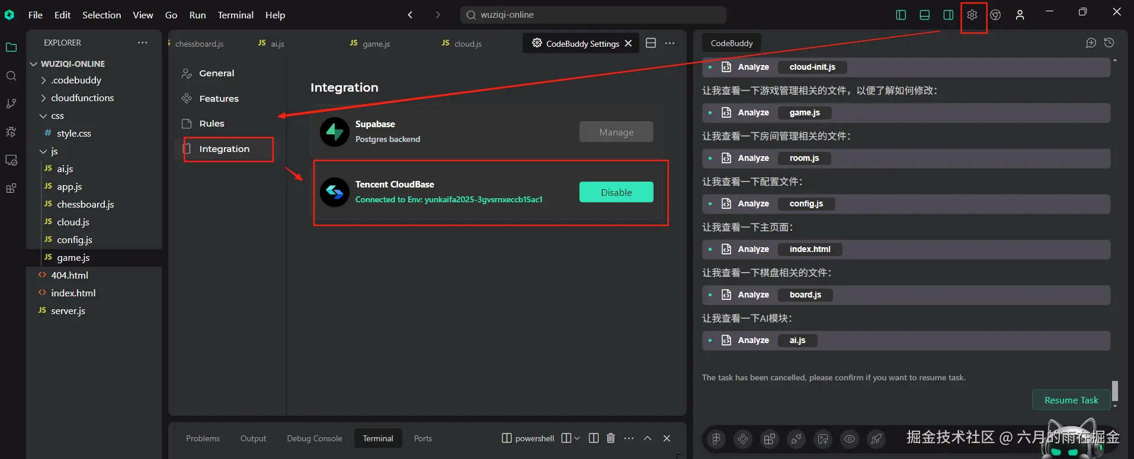Click the browser preview icon beside gear
The height and width of the screenshot is (459, 1134).
click(x=996, y=15)
